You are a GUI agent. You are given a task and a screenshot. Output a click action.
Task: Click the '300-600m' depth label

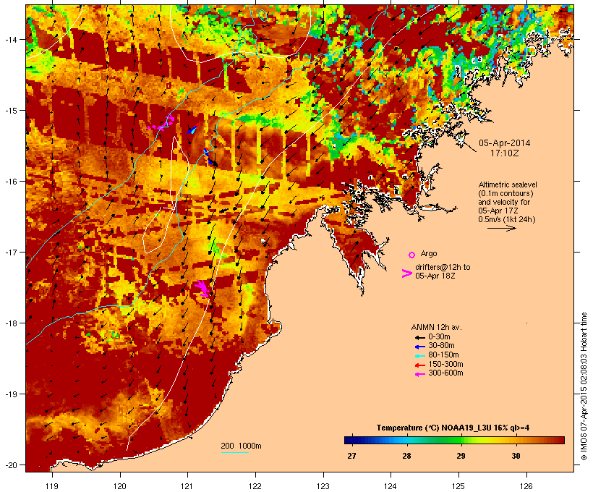coord(445,373)
